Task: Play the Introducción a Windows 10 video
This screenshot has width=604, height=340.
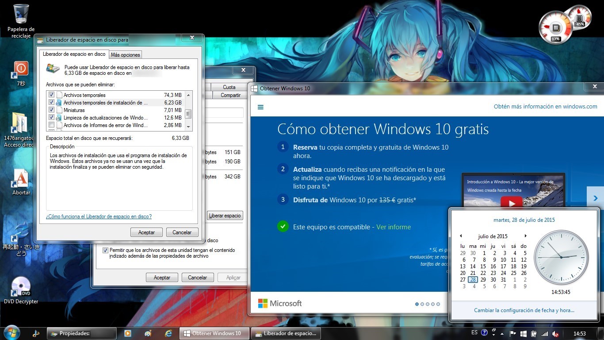Action: pos(512,203)
